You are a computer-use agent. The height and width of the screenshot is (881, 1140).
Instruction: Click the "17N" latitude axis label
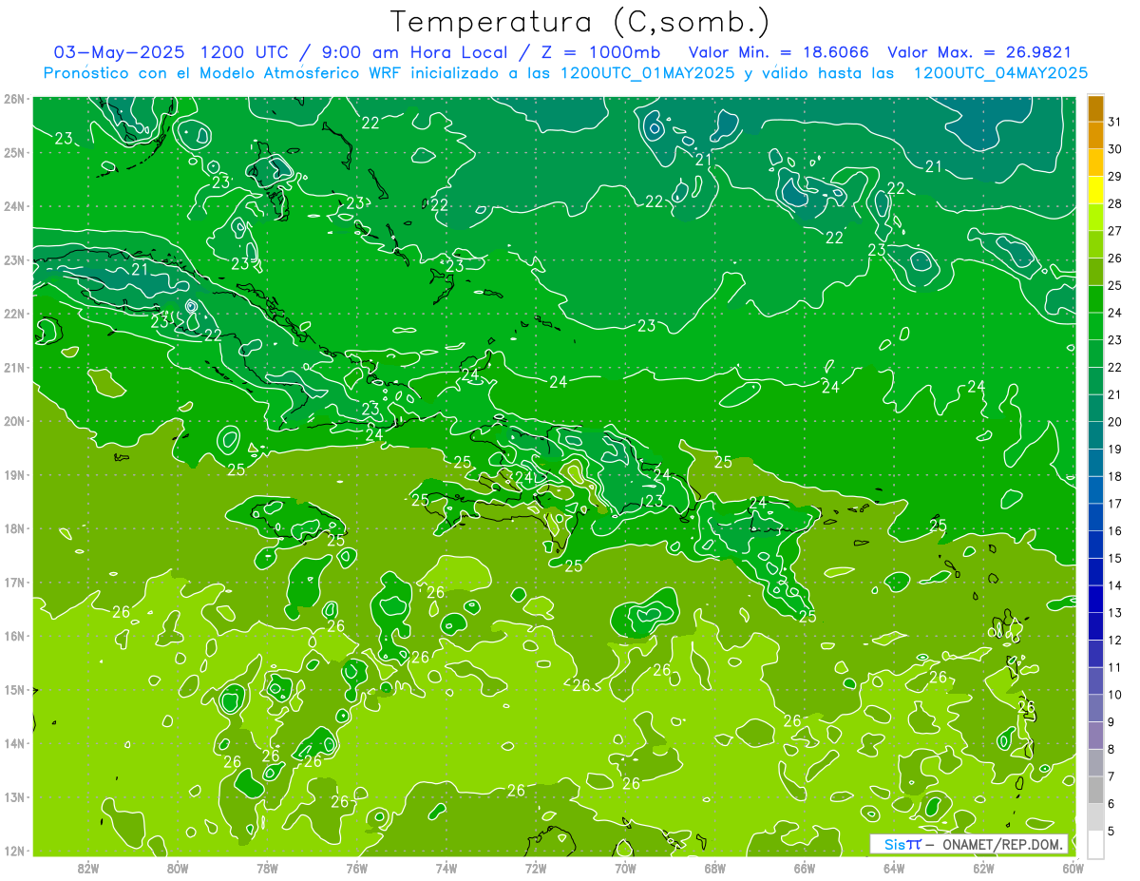click(14, 583)
